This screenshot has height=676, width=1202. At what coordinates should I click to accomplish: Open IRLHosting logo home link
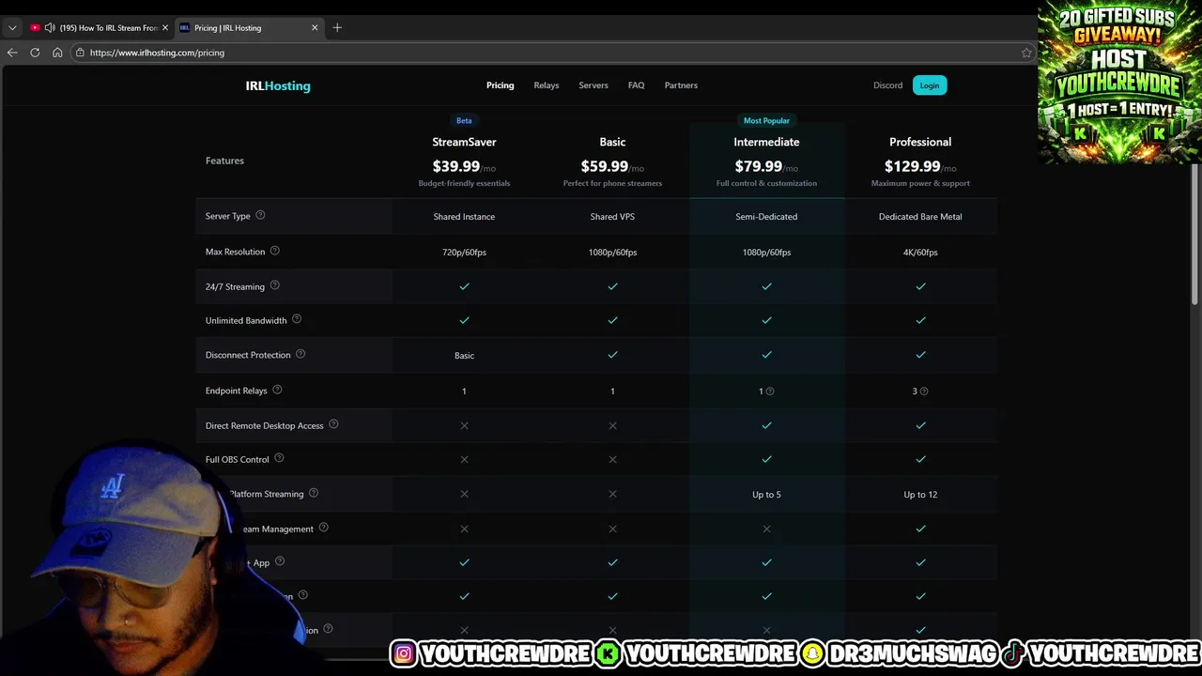278,85
